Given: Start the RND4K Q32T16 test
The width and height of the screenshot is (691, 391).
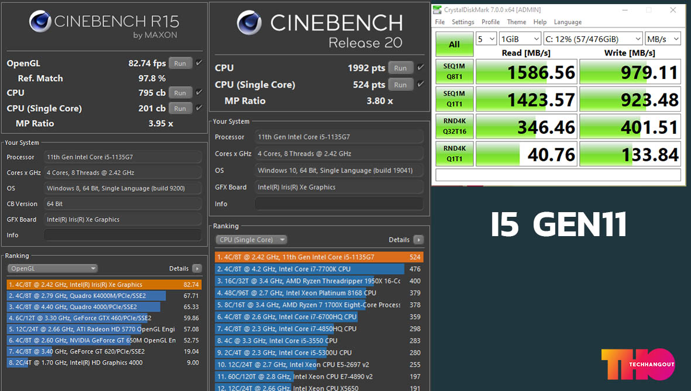Looking at the screenshot, I should click(455, 126).
